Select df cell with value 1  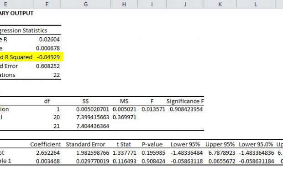[x=58, y=109]
